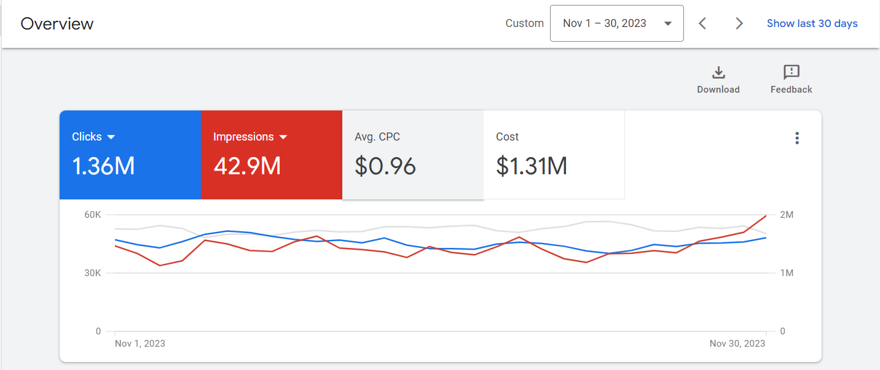Select the blue 1.36M Clicks value

[103, 166]
